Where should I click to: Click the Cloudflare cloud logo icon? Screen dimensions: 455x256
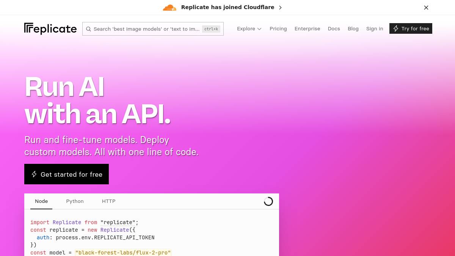coord(169,8)
